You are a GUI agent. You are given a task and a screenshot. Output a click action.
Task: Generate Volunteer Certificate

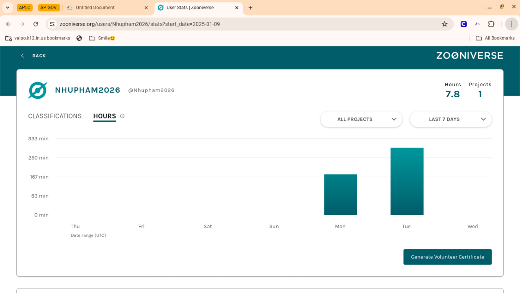click(x=448, y=257)
